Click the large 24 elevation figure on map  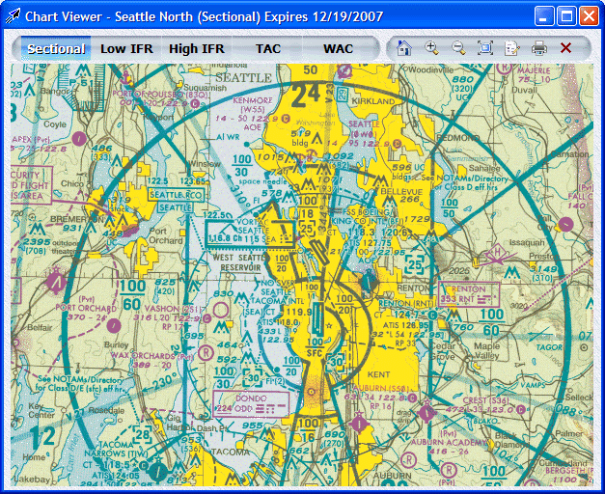click(x=307, y=95)
